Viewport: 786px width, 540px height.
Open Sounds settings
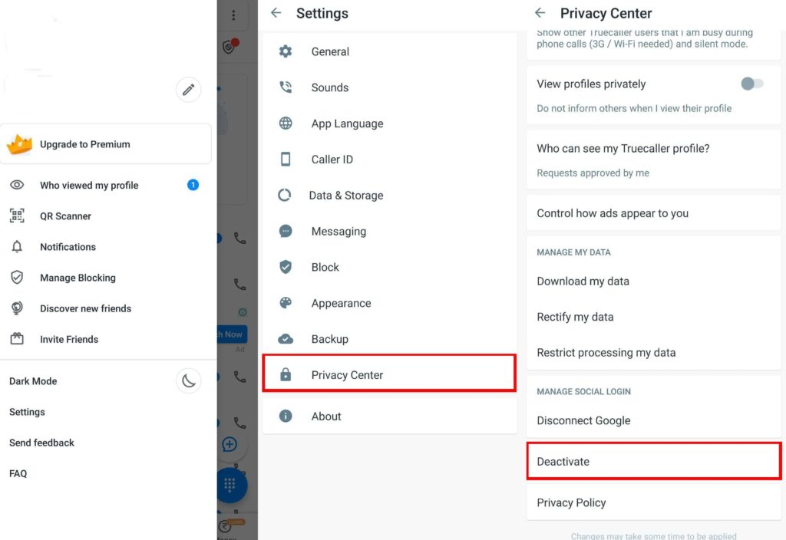click(x=389, y=87)
